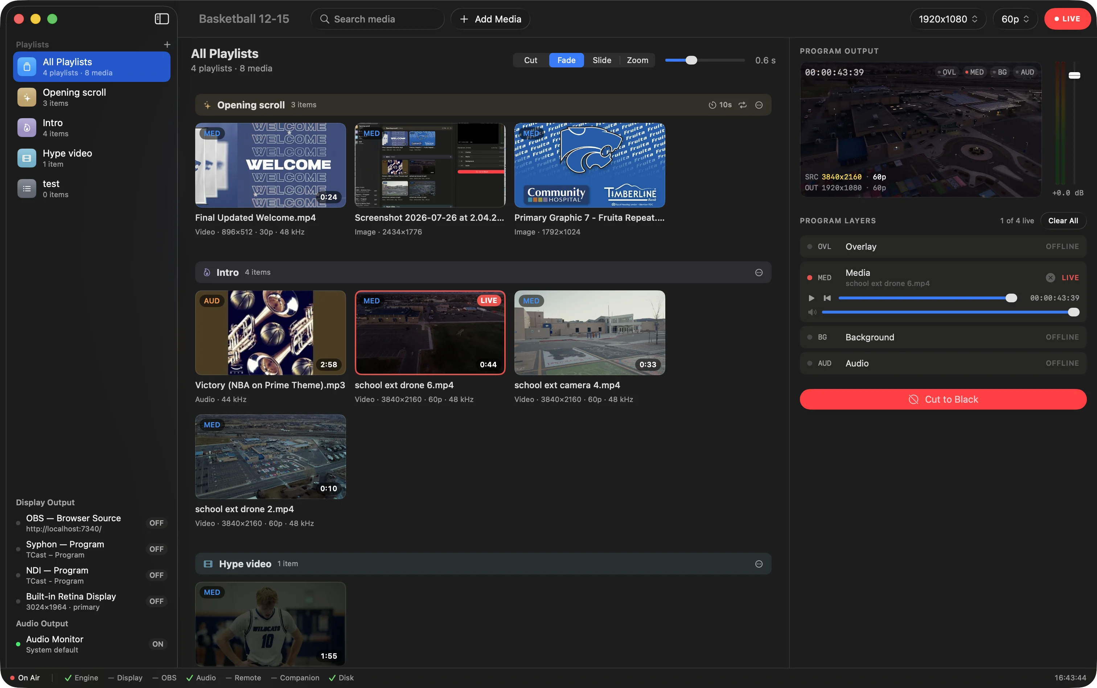This screenshot has width=1097, height=688.
Task: Click the Intro playlist flame icon in sidebar
Action: (27, 128)
